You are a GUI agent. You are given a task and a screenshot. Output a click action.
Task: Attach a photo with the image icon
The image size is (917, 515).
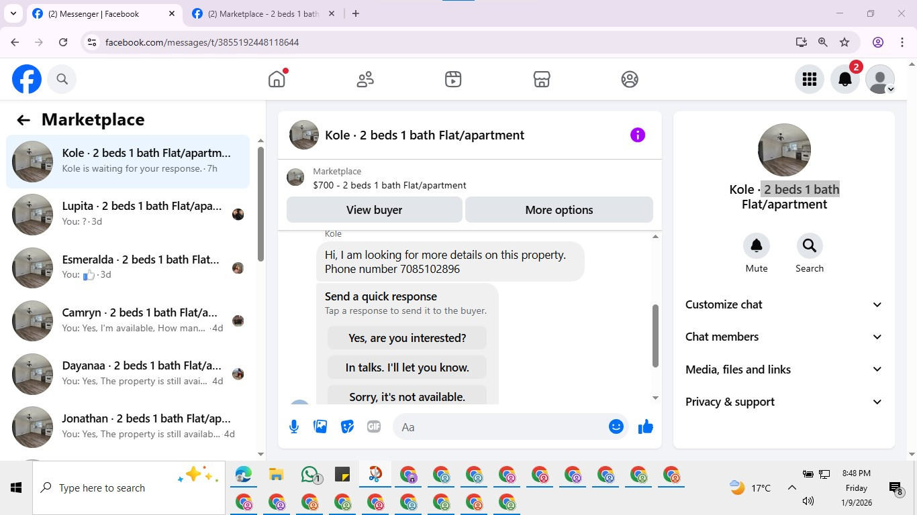click(321, 426)
